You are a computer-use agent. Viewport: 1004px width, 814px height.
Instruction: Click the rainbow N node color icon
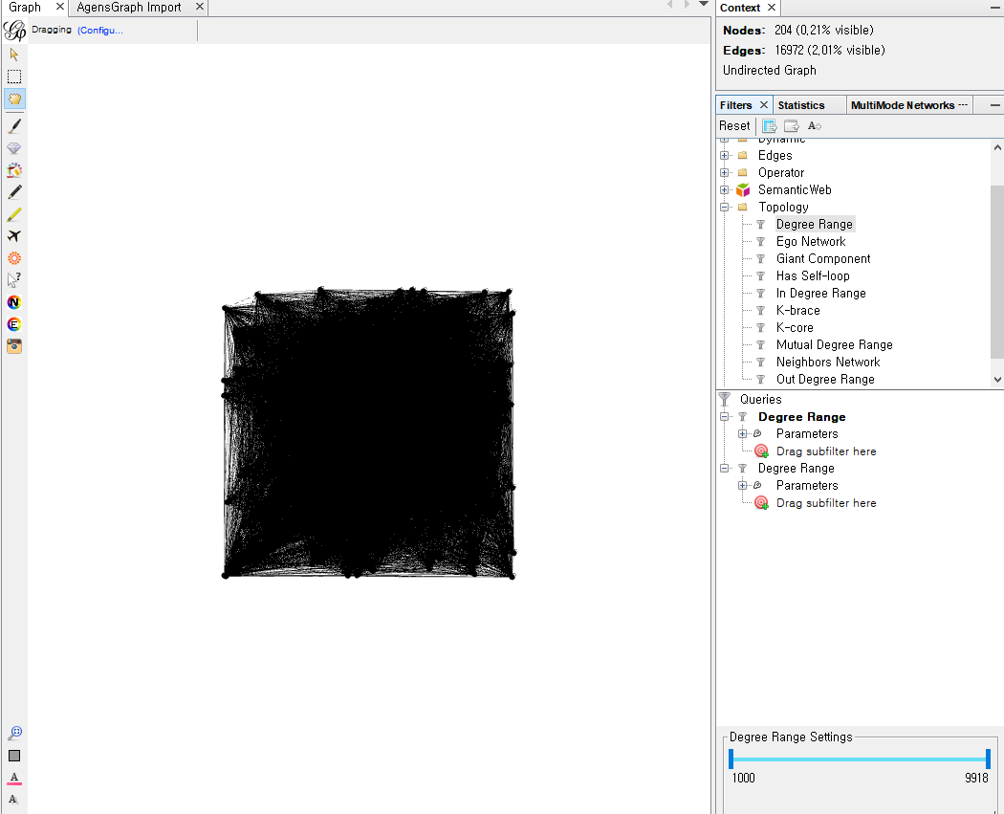14,302
